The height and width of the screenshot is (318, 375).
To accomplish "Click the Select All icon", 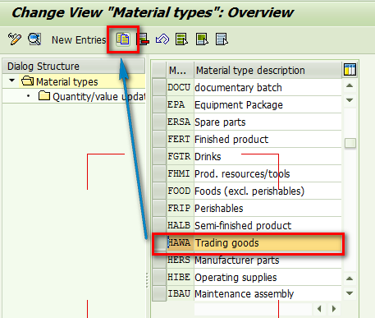I will point(182,39).
